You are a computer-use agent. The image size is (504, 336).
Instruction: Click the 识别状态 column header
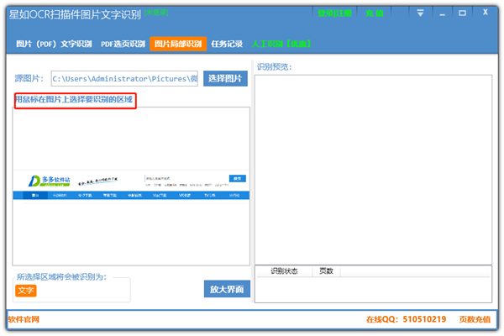[284, 271]
